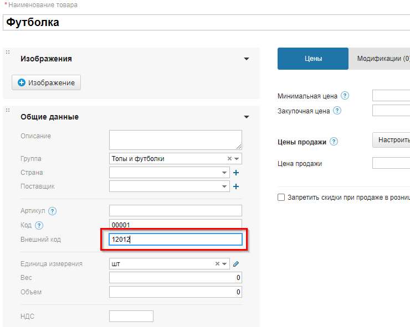Screen dimensions: 410x327
Task: Click into the Внешний код field
Action: coord(175,240)
